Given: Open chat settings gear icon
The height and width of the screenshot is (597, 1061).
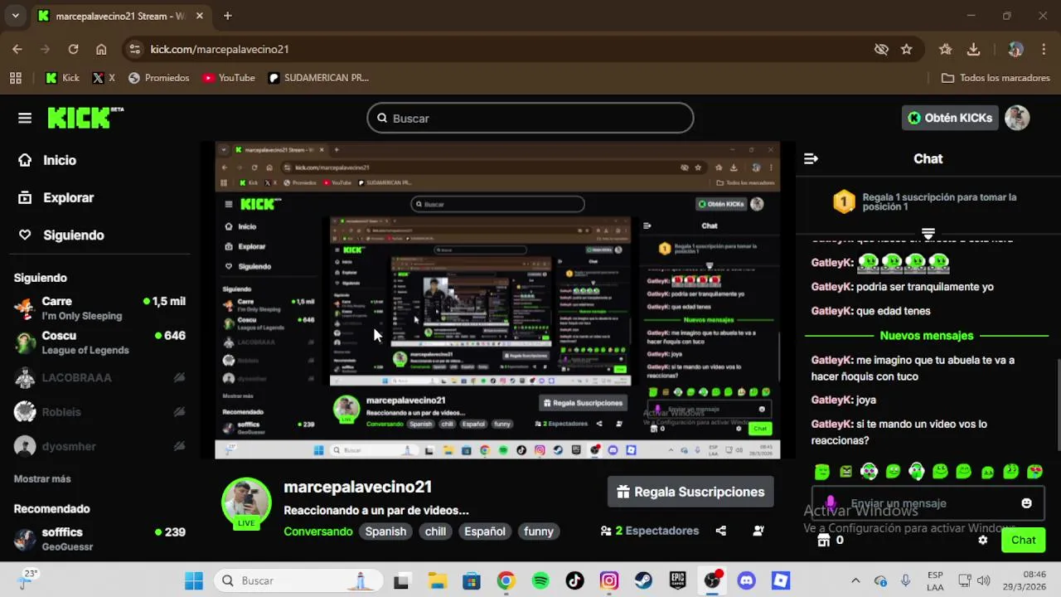Looking at the screenshot, I should (982, 540).
